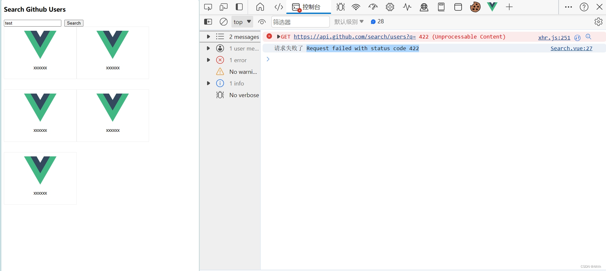Click the top-right Vue logo card
The image size is (606, 271).
pos(113,53)
